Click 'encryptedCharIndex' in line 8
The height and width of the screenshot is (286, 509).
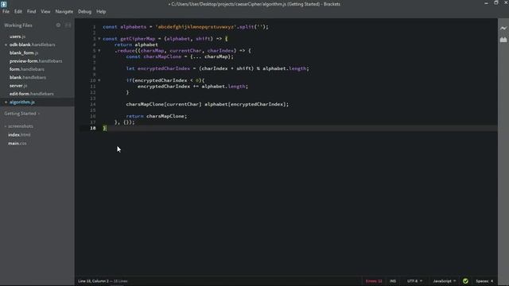point(164,68)
